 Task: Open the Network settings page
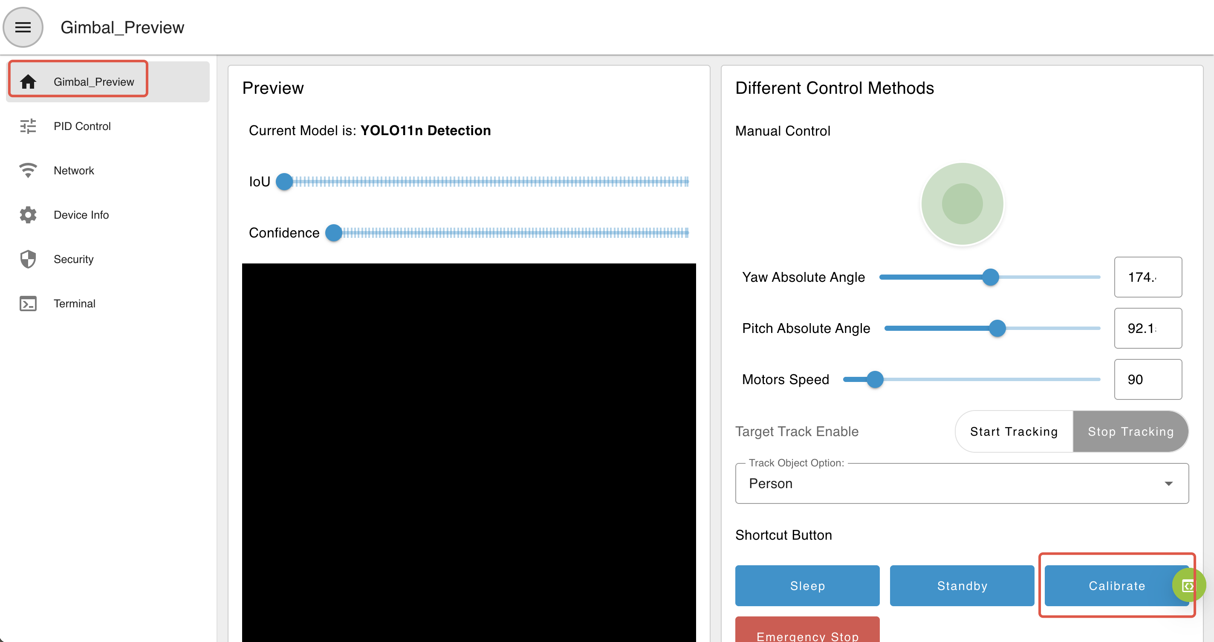point(107,170)
